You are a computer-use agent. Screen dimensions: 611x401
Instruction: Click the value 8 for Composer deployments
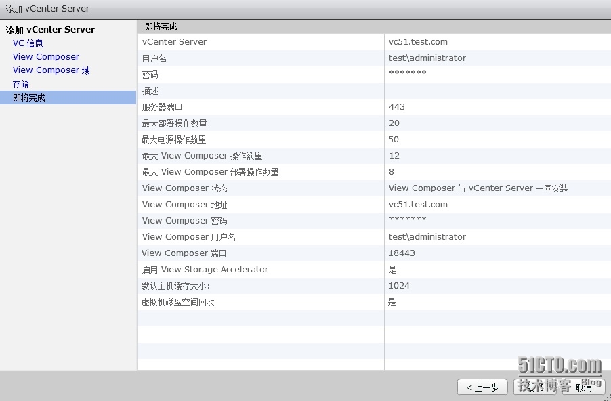[392, 172]
